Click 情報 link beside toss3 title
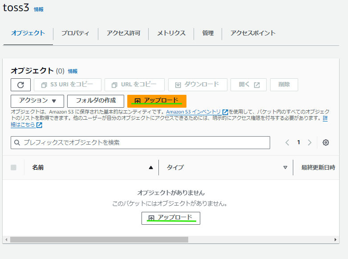The width and height of the screenshot is (348, 259). point(39,9)
